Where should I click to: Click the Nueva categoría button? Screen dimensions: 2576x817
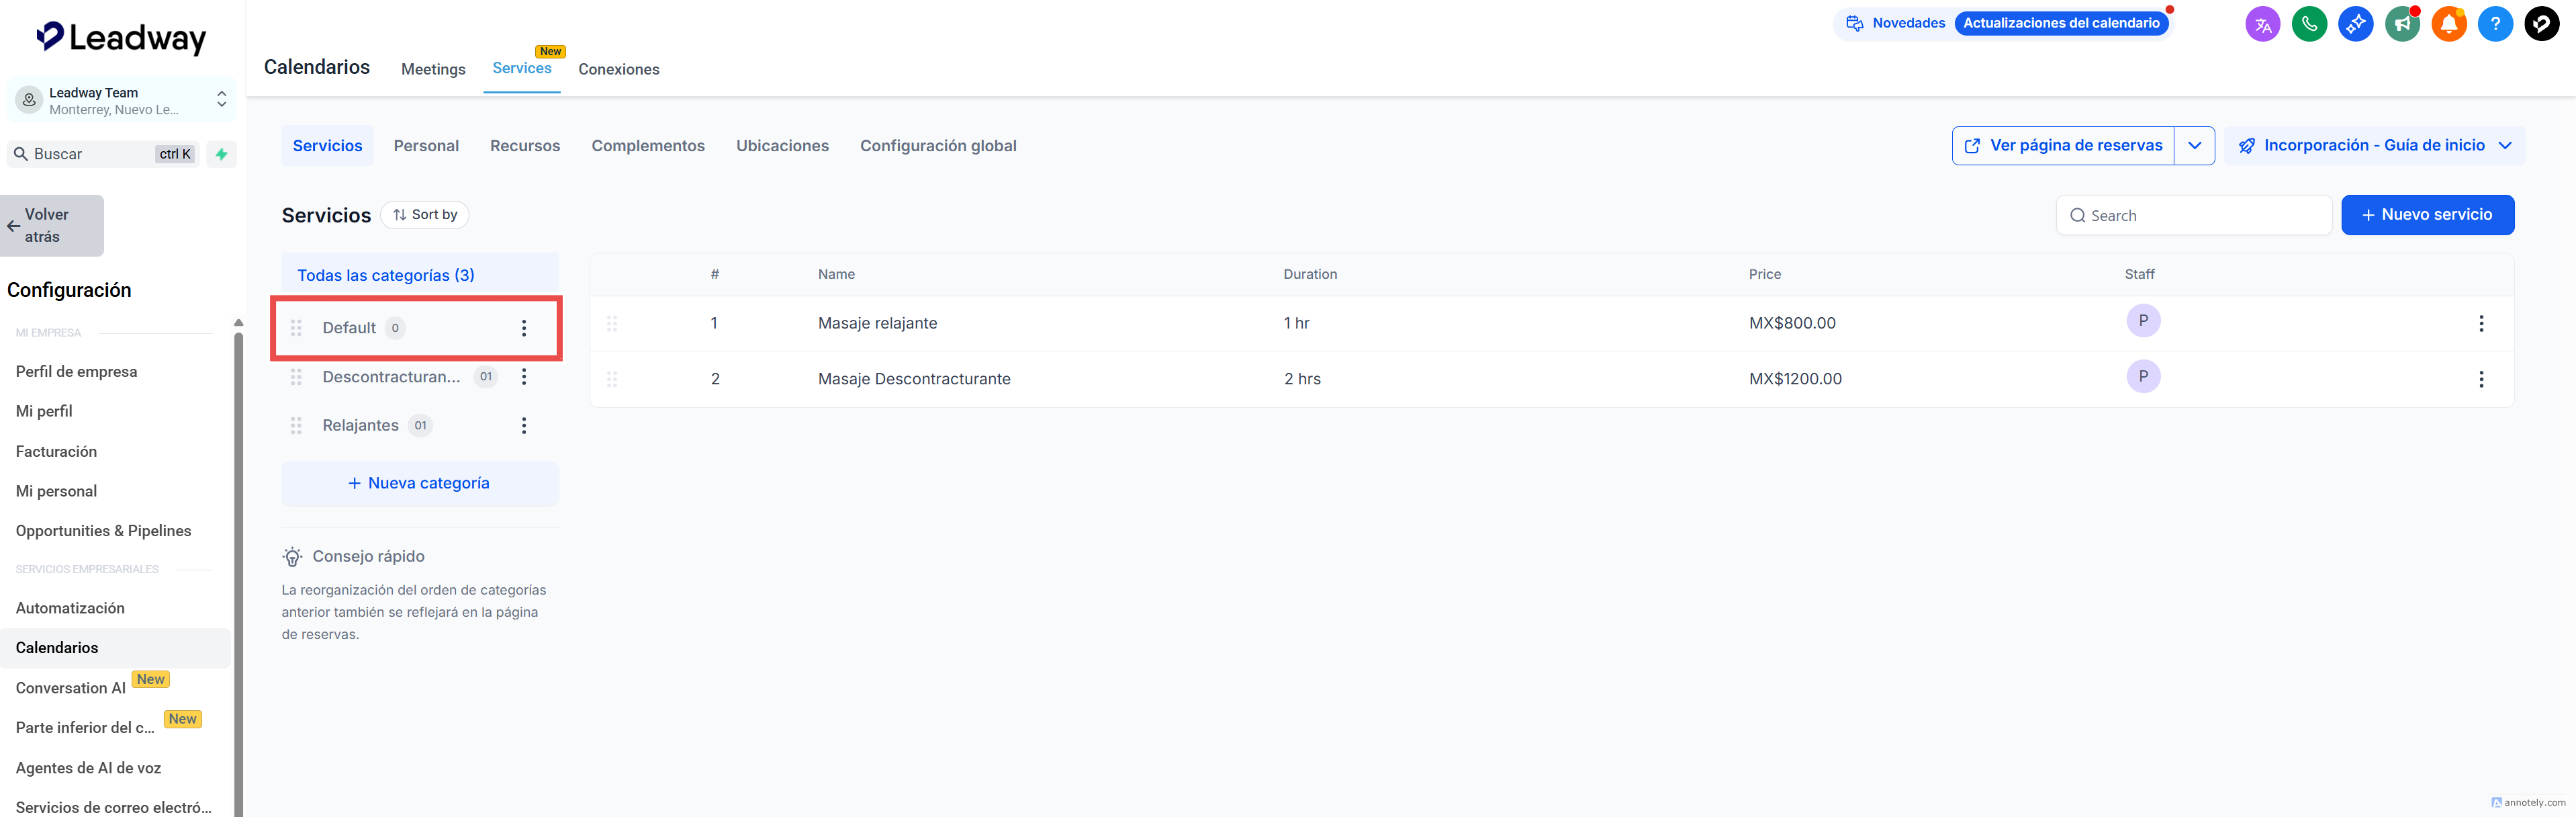(x=419, y=483)
